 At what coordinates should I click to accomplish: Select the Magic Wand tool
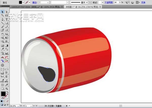coord(2,15)
